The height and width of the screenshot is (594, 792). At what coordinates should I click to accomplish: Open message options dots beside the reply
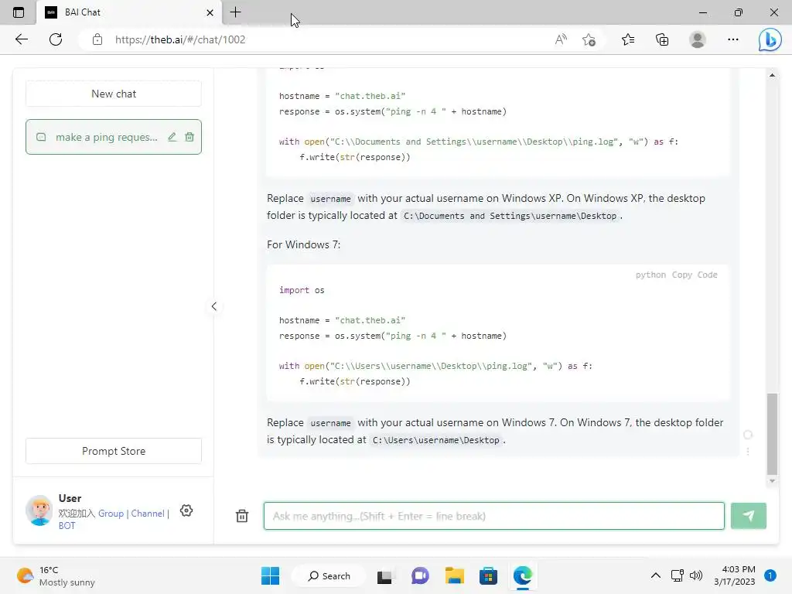pos(748,451)
